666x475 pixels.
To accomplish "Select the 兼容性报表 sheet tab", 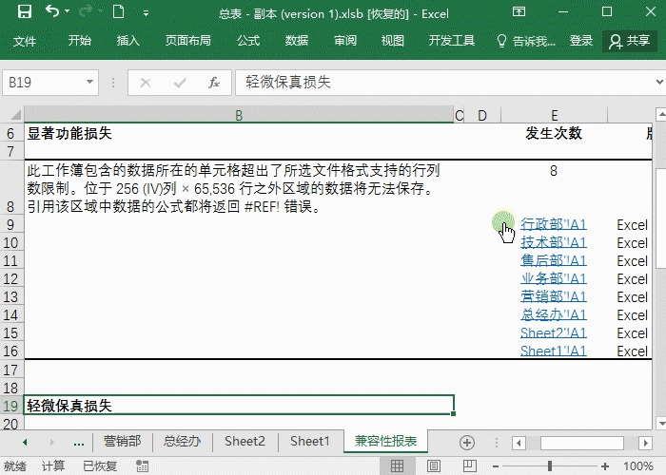I will coord(385,442).
